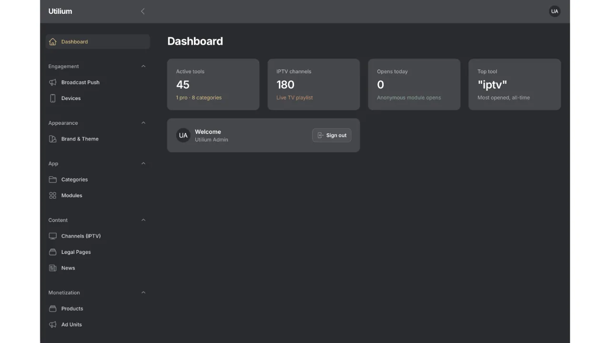Screen dimensions: 610x343
Task: Open Legal Pages in the sidebar
Action: [98, 252]
